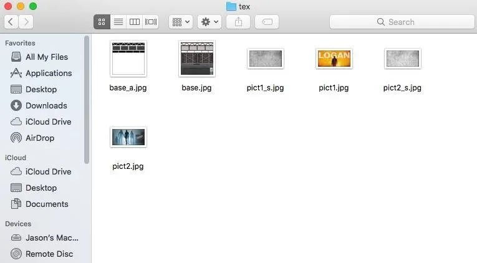This screenshot has width=477, height=263.
Task: Click the Share toolbar button
Action: 238,22
